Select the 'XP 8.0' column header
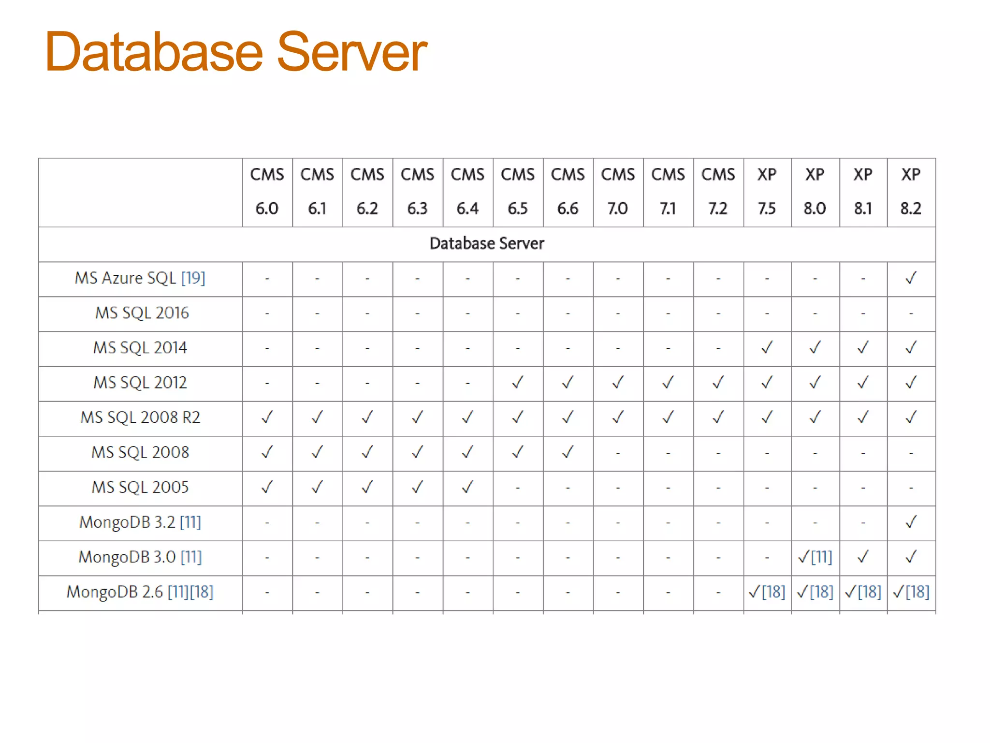990x743 pixels. pos(815,192)
